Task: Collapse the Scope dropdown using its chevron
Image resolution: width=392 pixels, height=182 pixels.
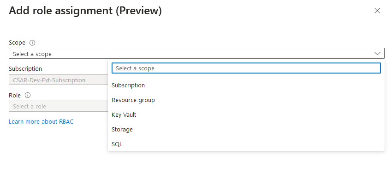Action: [x=377, y=53]
